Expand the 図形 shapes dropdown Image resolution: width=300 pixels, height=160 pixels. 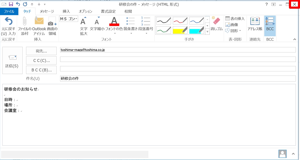point(240,31)
